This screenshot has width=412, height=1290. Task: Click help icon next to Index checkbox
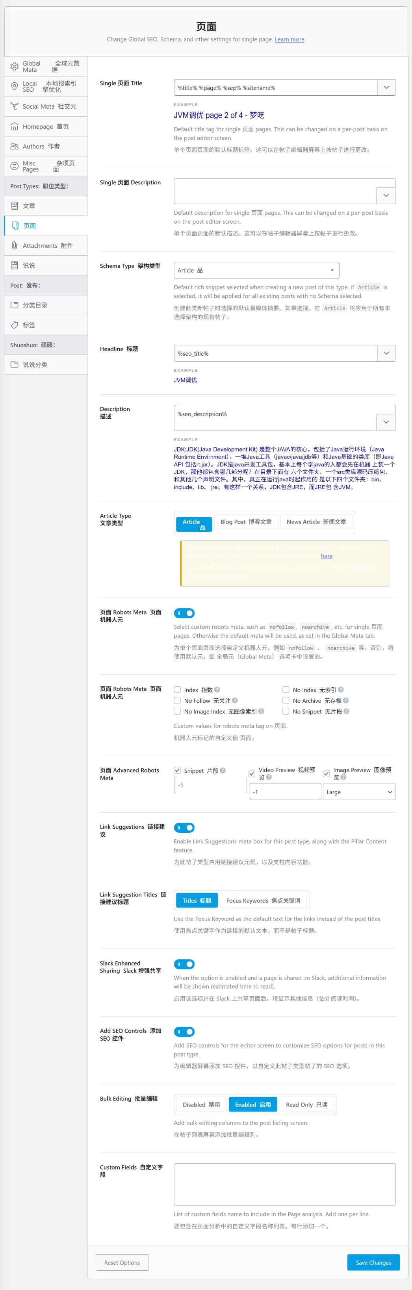(217, 690)
